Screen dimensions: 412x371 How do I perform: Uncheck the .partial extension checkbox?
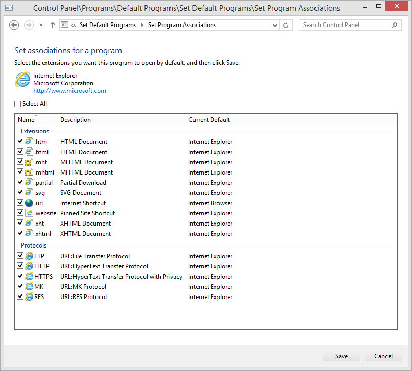point(20,182)
